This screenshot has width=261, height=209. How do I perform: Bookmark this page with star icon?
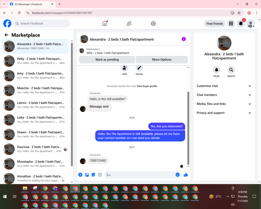point(239,13)
